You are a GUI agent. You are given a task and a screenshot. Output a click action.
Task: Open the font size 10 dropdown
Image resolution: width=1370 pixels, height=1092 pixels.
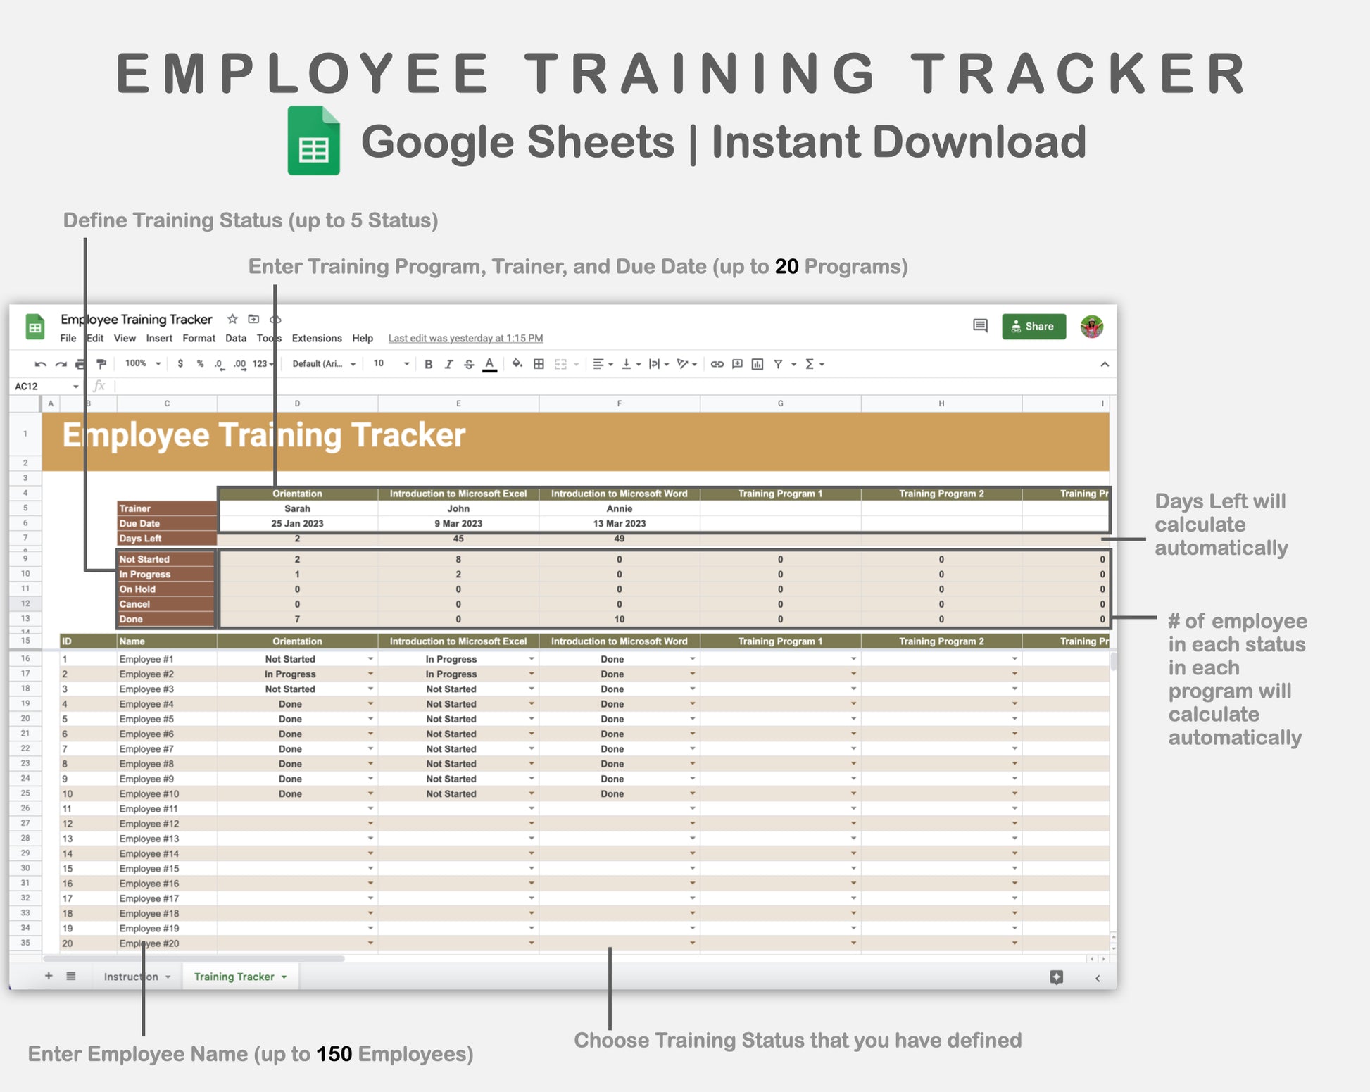pos(391,364)
